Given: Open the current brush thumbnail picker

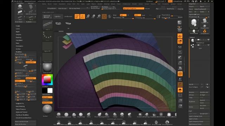Looking at the screenshot, I should pyautogui.click(x=47, y=25).
